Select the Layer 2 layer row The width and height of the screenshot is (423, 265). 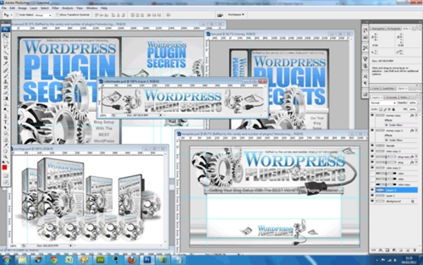[396, 190]
